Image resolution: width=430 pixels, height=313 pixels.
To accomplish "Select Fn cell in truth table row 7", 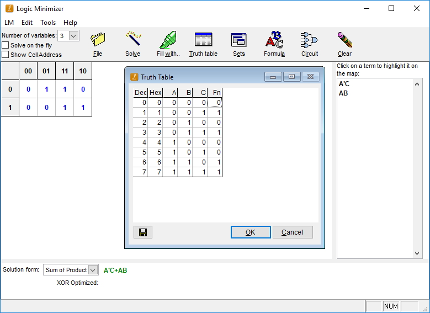I will (215, 172).
